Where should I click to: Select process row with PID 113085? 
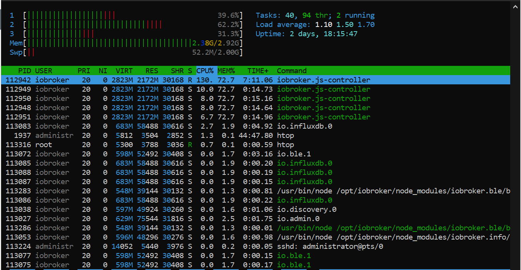(256, 163)
